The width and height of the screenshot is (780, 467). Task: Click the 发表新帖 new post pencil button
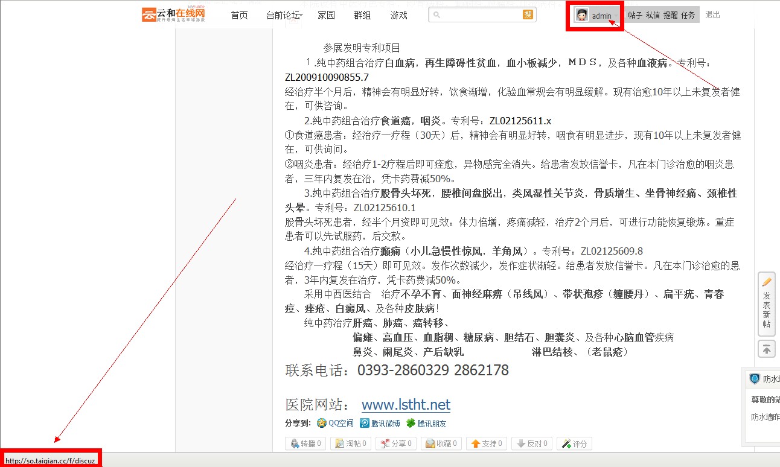click(x=767, y=304)
